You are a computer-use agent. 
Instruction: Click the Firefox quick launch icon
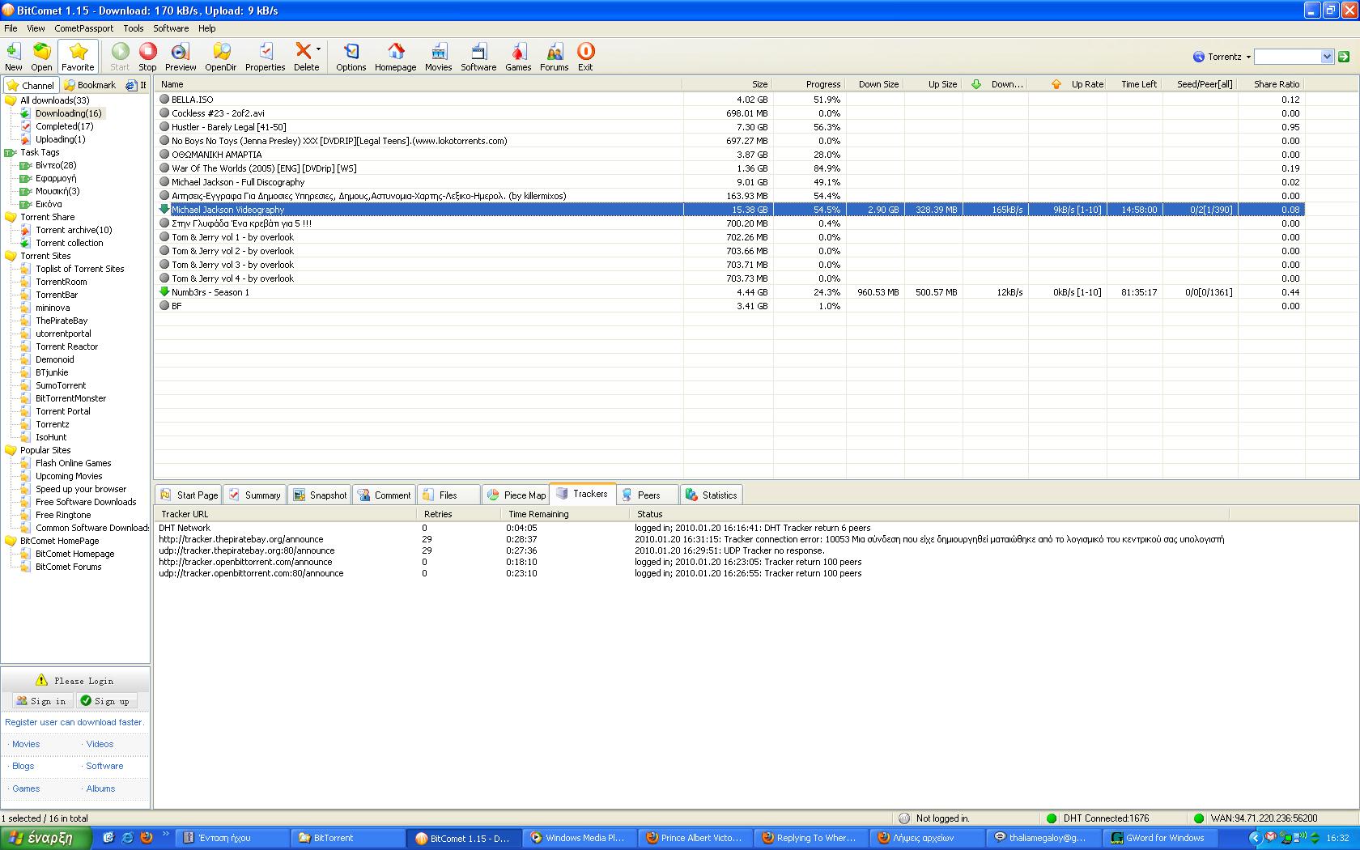point(147,838)
